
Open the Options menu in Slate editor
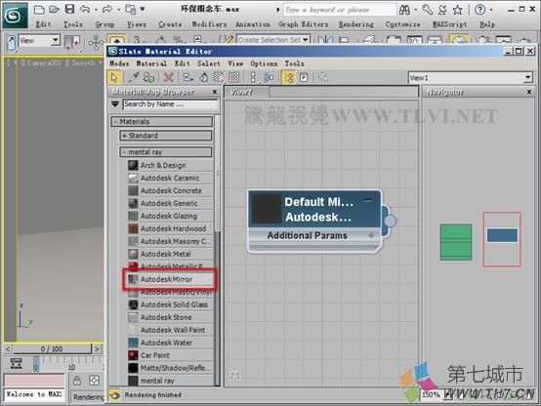coord(264,63)
